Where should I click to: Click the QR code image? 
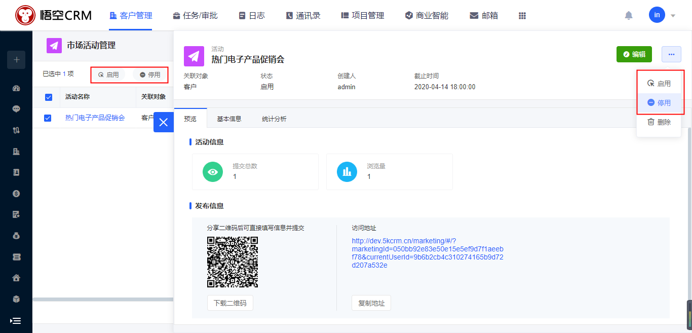coord(233,262)
